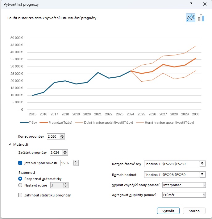Click range selector icon for Rozsah časové osy
Image resolution: width=212 pixels, height=219 pixels.
(202, 164)
